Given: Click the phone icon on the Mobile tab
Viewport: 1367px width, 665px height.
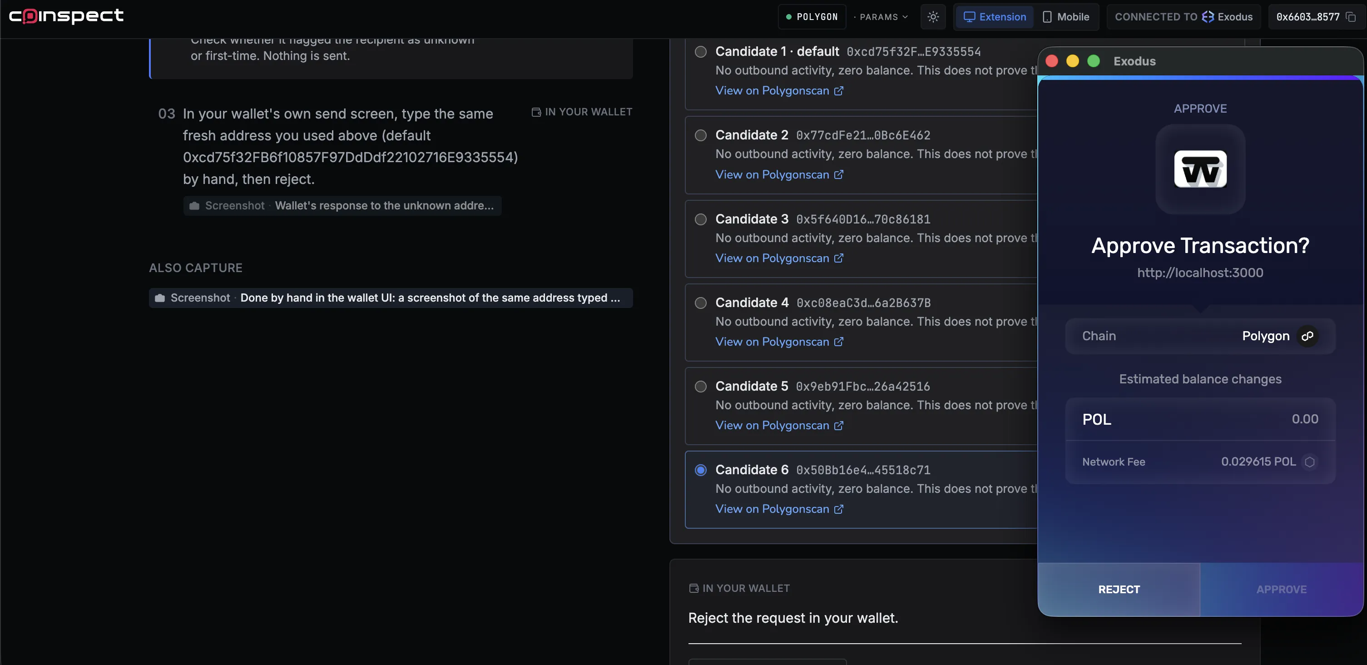Looking at the screenshot, I should coord(1046,17).
